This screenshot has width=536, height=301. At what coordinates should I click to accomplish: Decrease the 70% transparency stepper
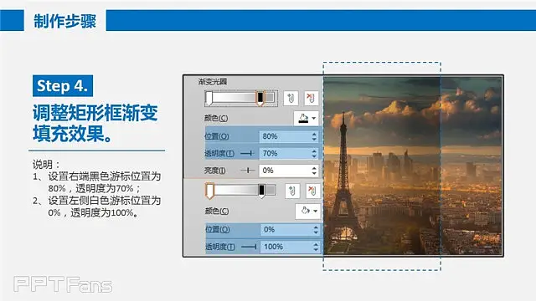click(x=314, y=156)
